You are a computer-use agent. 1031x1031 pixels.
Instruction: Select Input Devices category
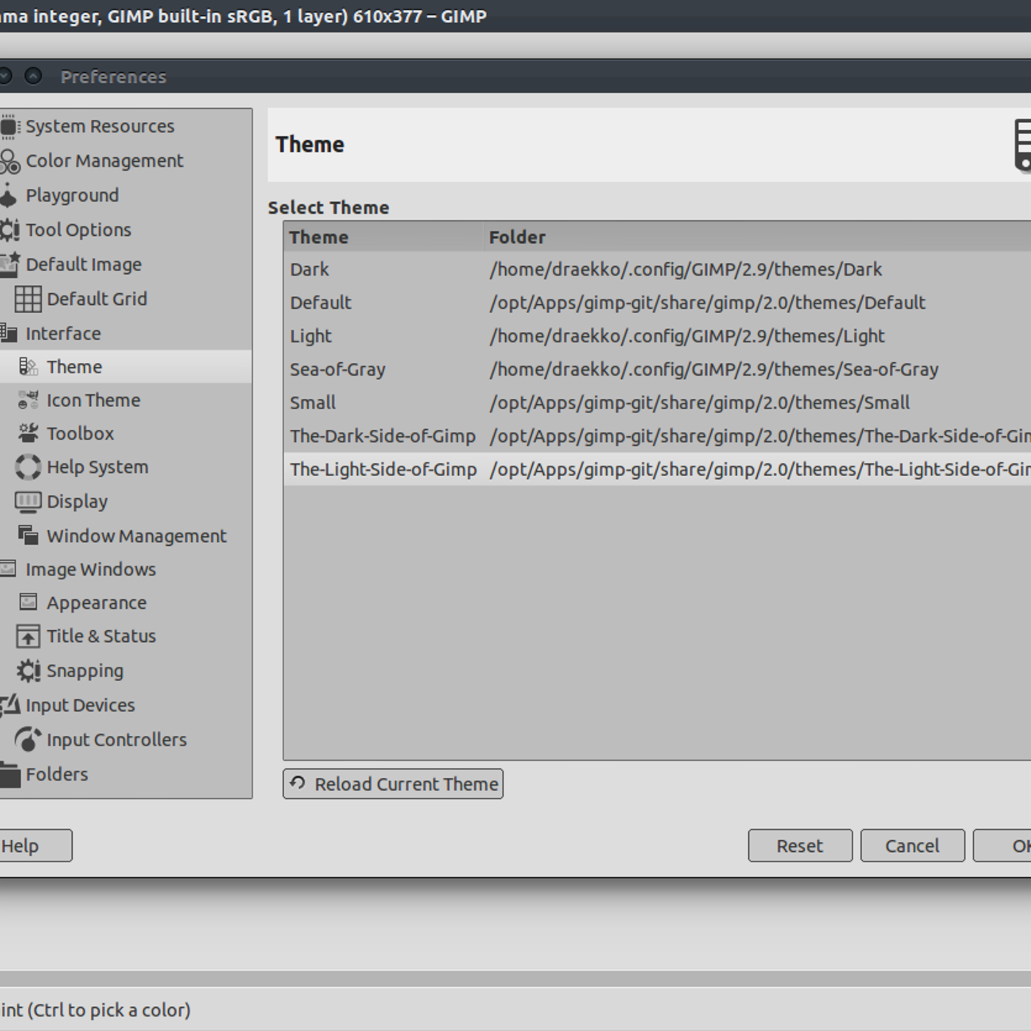tap(81, 706)
